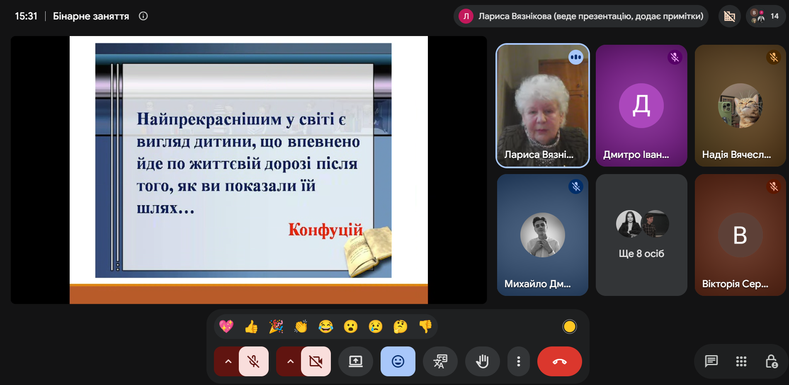Send the party popper reaction
Image resolution: width=789 pixels, height=385 pixels.
276,327
